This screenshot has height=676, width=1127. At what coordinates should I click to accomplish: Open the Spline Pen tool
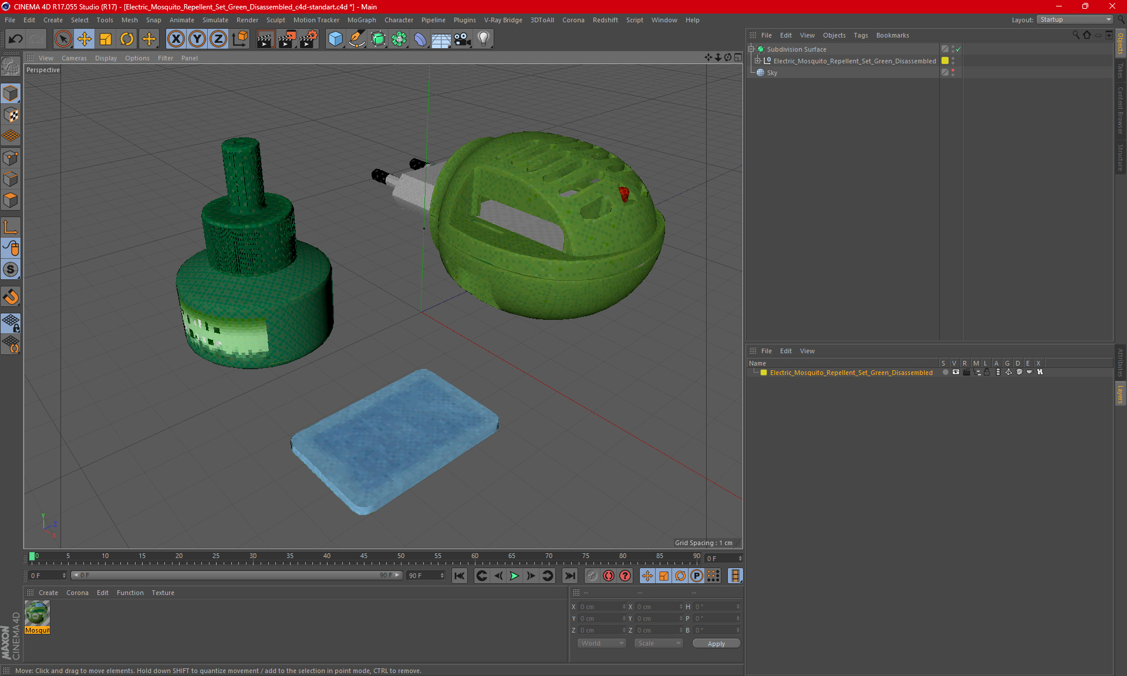pos(356,39)
